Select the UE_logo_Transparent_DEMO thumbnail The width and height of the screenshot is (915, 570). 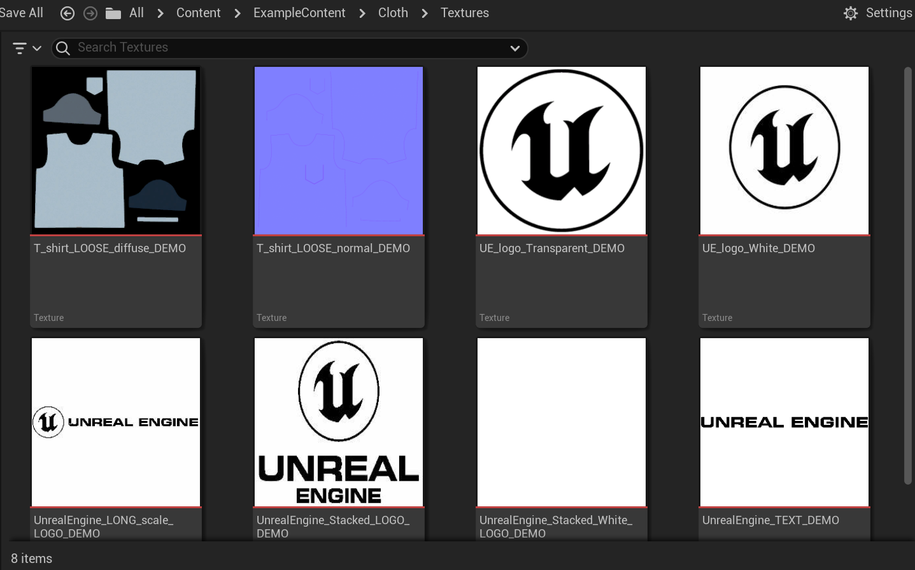tap(562, 150)
